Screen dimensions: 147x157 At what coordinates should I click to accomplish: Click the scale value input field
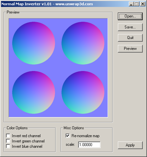pos(89,145)
